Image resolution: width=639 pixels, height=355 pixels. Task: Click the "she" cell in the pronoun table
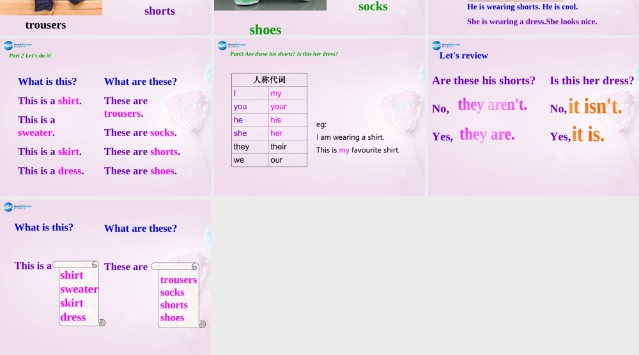tap(250, 133)
